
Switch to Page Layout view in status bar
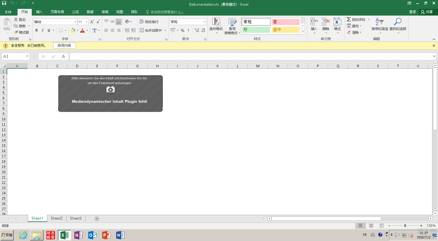[x=371, y=226]
